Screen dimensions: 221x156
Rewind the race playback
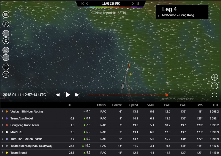[x=58, y=95]
